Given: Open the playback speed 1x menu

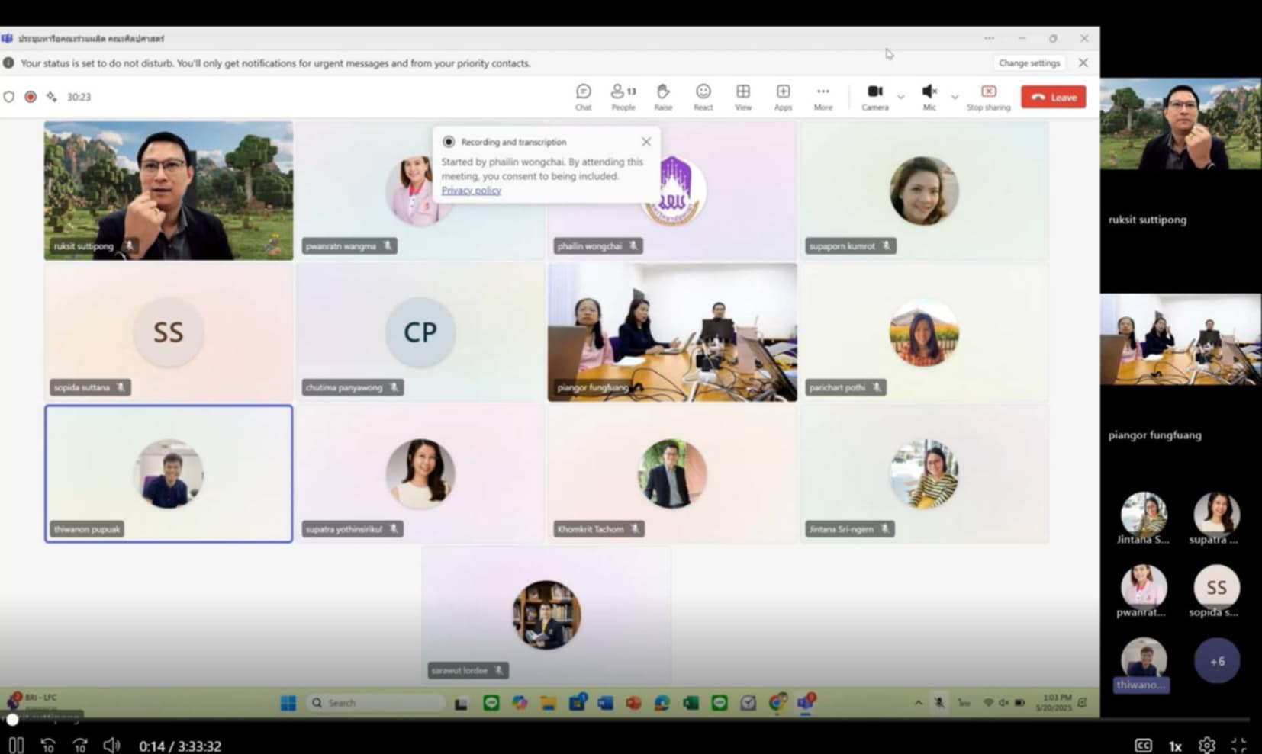Looking at the screenshot, I should coord(1175,746).
